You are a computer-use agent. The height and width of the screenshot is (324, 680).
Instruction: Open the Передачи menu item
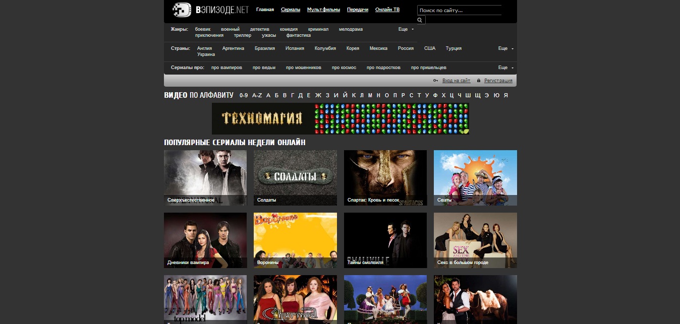(358, 10)
